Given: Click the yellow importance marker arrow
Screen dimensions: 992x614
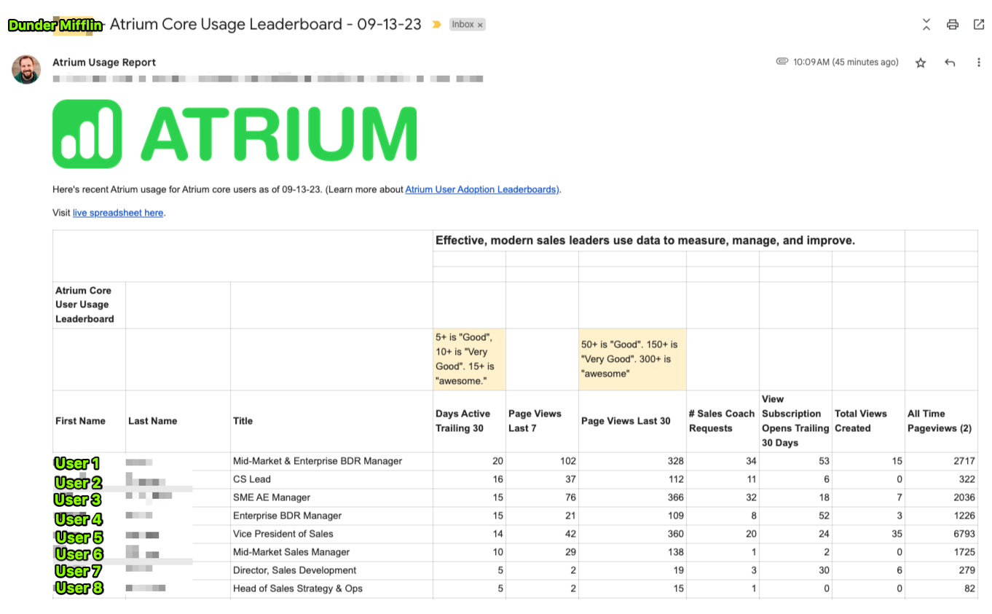Looking at the screenshot, I should click(436, 25).
